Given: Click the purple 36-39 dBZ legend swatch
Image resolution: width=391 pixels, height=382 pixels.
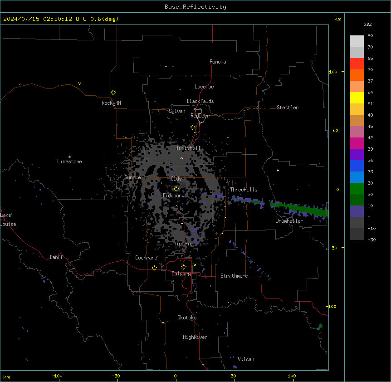Looking at the screenshot, I should [357, 155].
